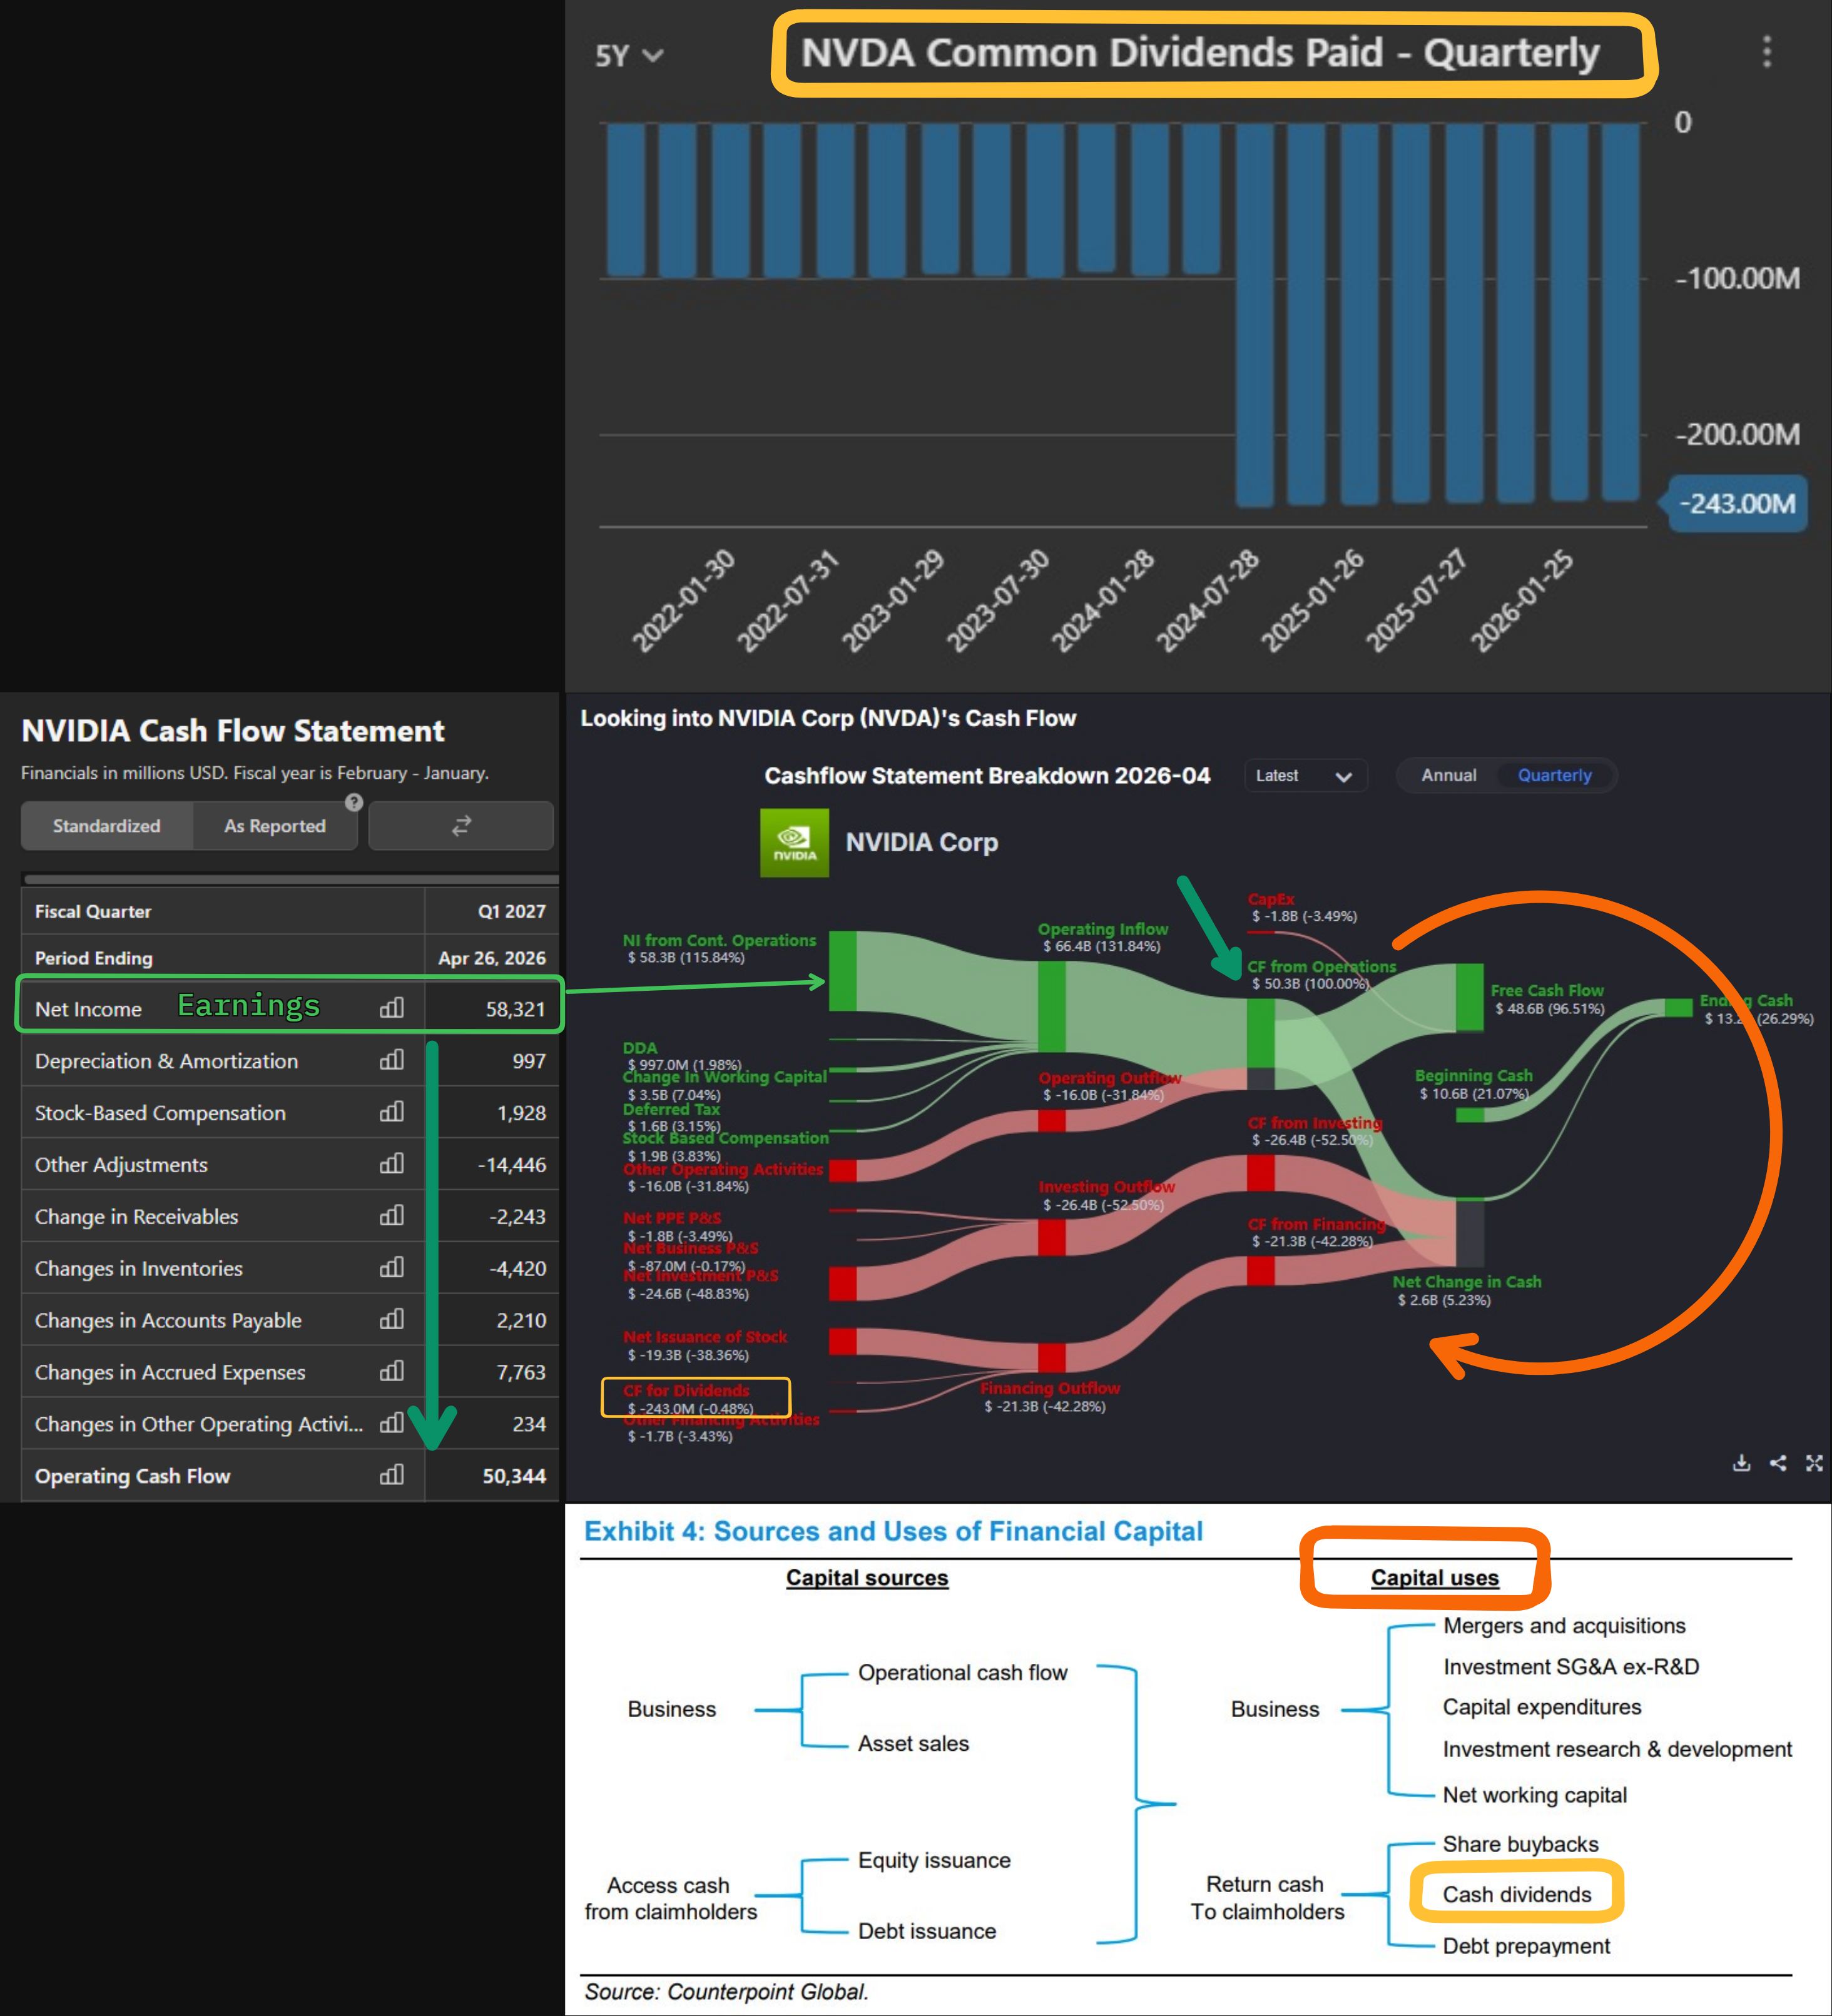Open chart icon for Other Adjustments row
The image size is (1832, 2016).
point(392,1164)
